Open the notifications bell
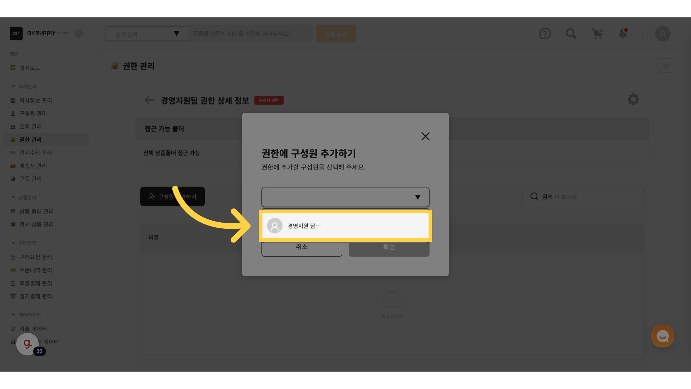691x389 pixels. click(x=623, y=34)
